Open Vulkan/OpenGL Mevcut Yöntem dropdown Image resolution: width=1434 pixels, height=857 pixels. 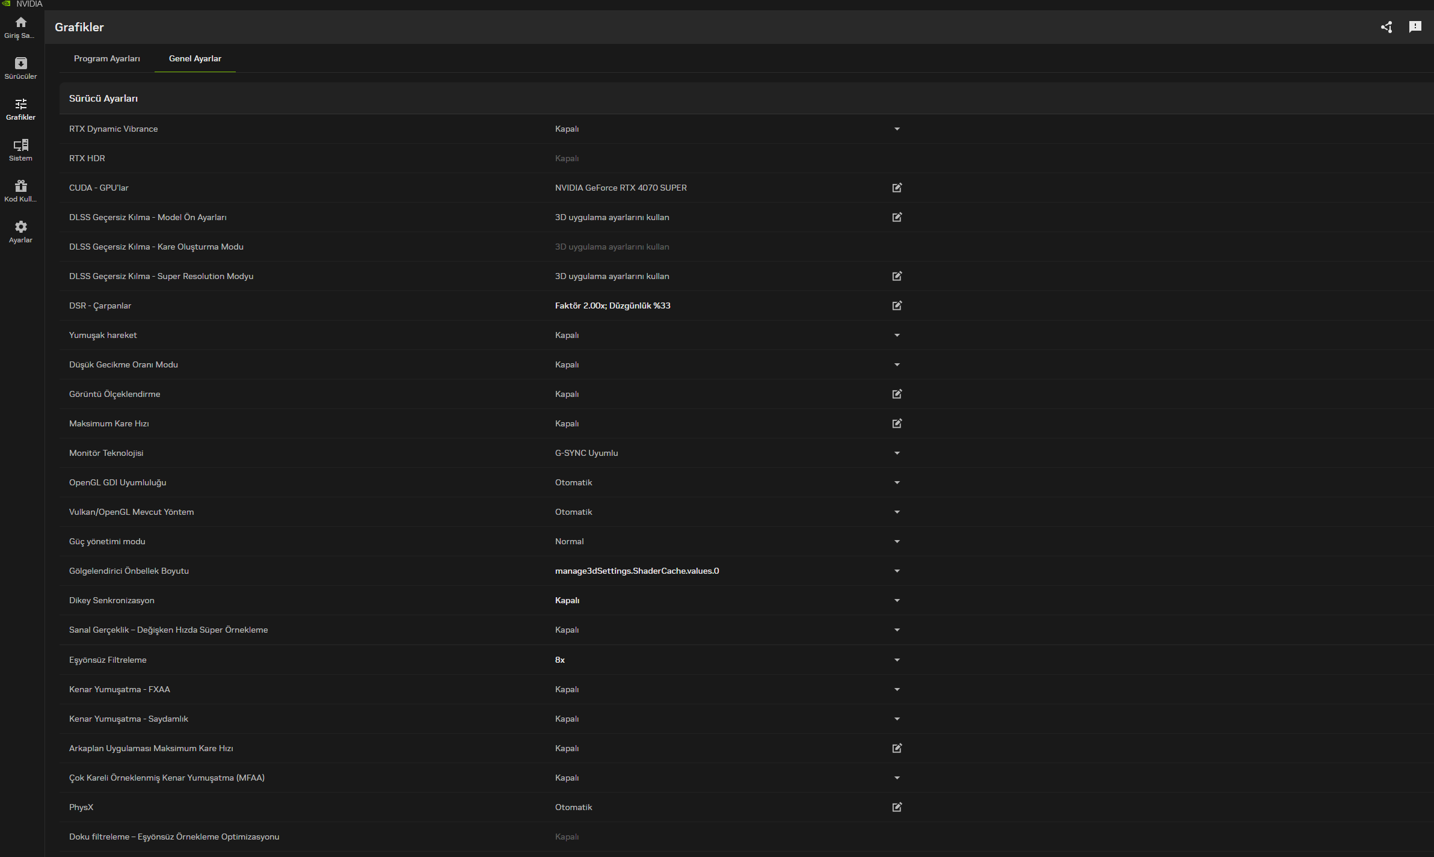pyautogui.click(x=897, y=512)
